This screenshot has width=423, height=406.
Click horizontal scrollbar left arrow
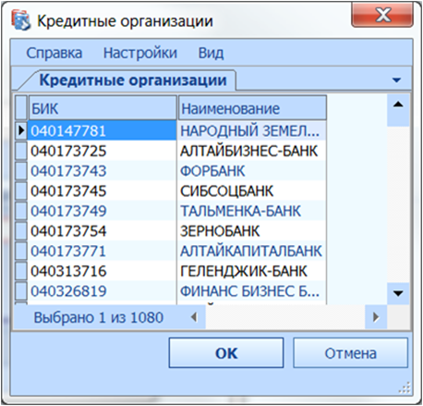click(x=194, y=317)
